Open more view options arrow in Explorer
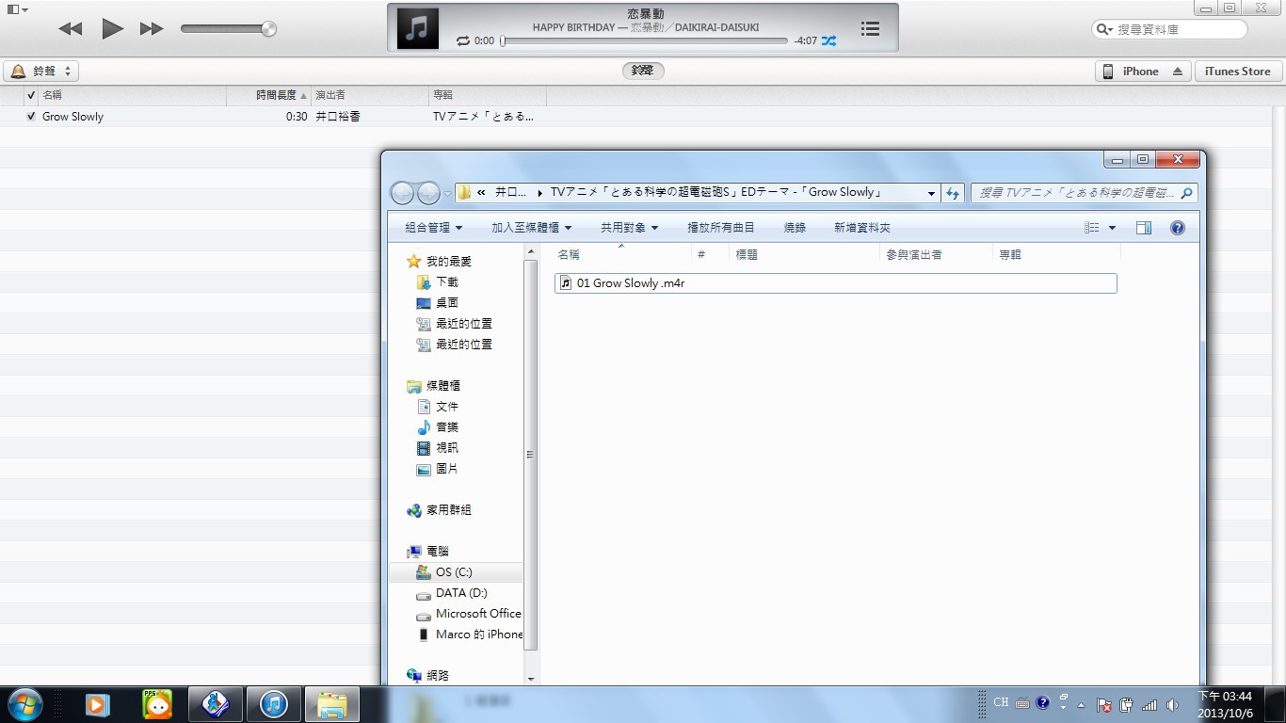 (x=1112, y=228)
